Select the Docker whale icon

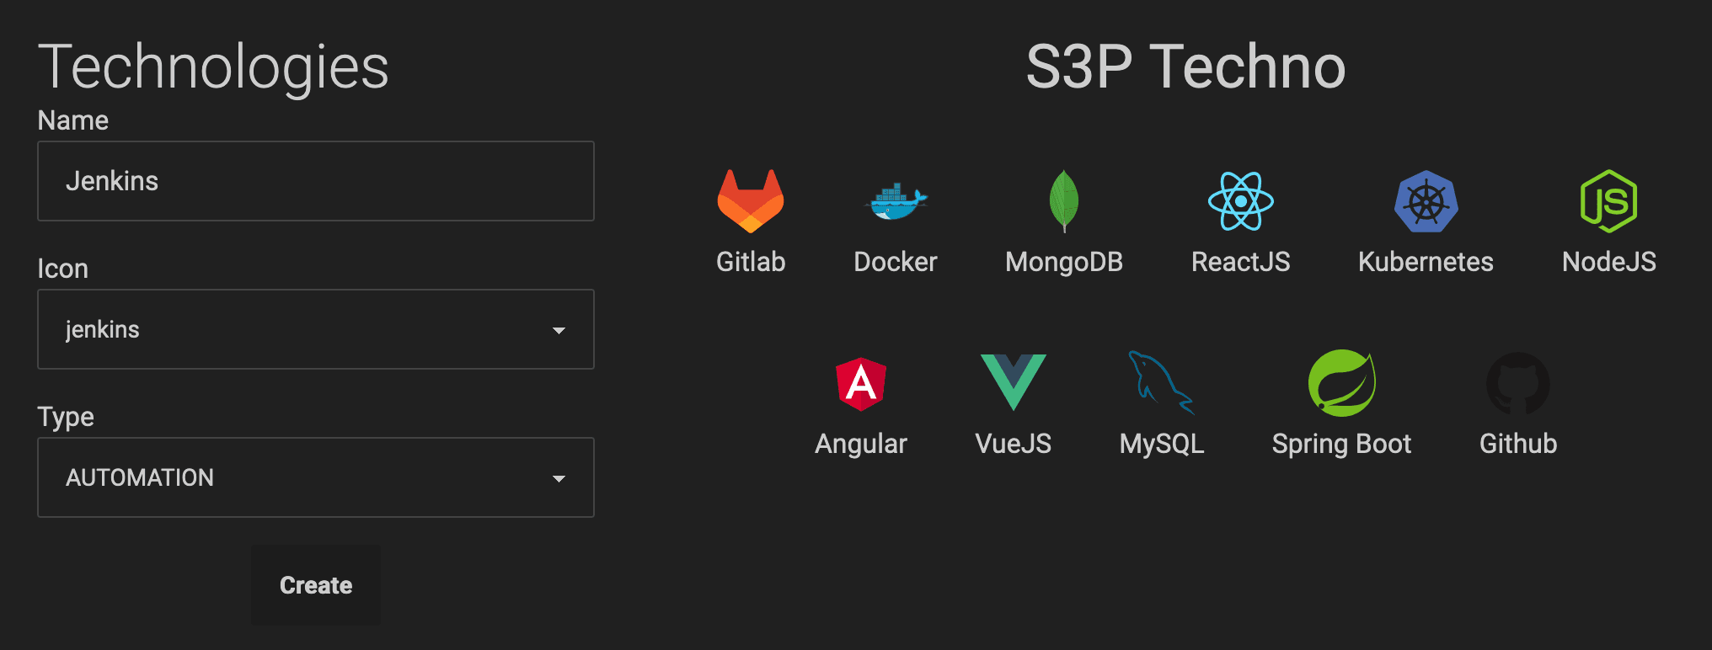point(896,201)
